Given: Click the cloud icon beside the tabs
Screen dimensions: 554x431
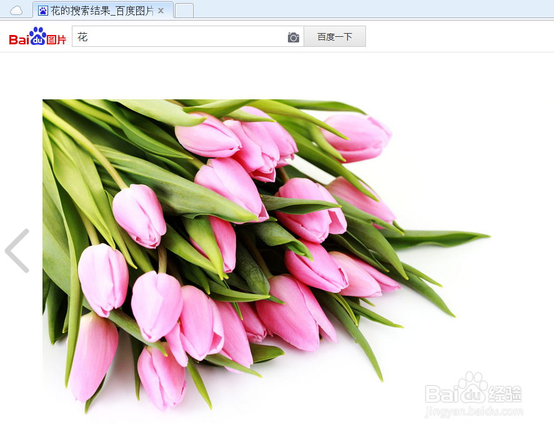Looking at the screenshot, I should tap(16, 11).
